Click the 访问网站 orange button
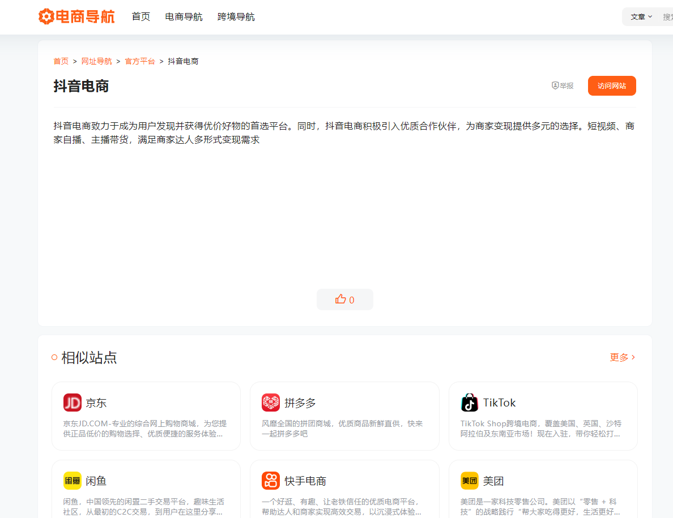This screenshot has height=518, width=673. [x=612, y=85]
